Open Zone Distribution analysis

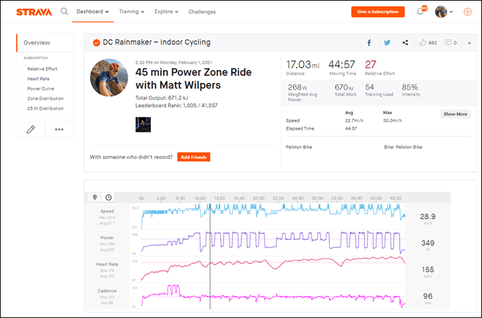pyautogui.click(x=45, y=98)
